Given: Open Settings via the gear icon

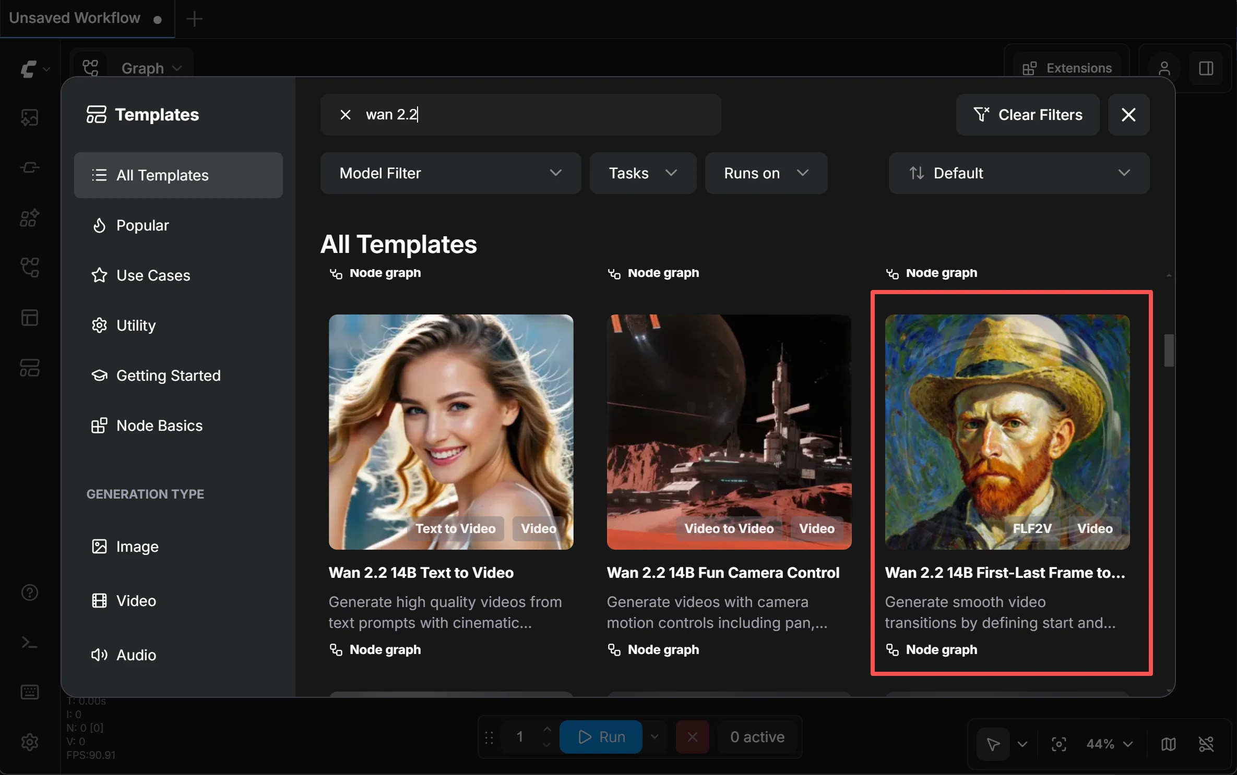Looking at the screenshot, I should (x=30, y=743).
